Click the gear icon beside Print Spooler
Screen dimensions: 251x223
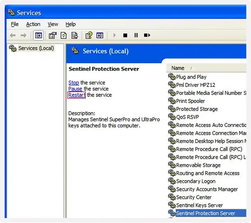coord(172,101)
